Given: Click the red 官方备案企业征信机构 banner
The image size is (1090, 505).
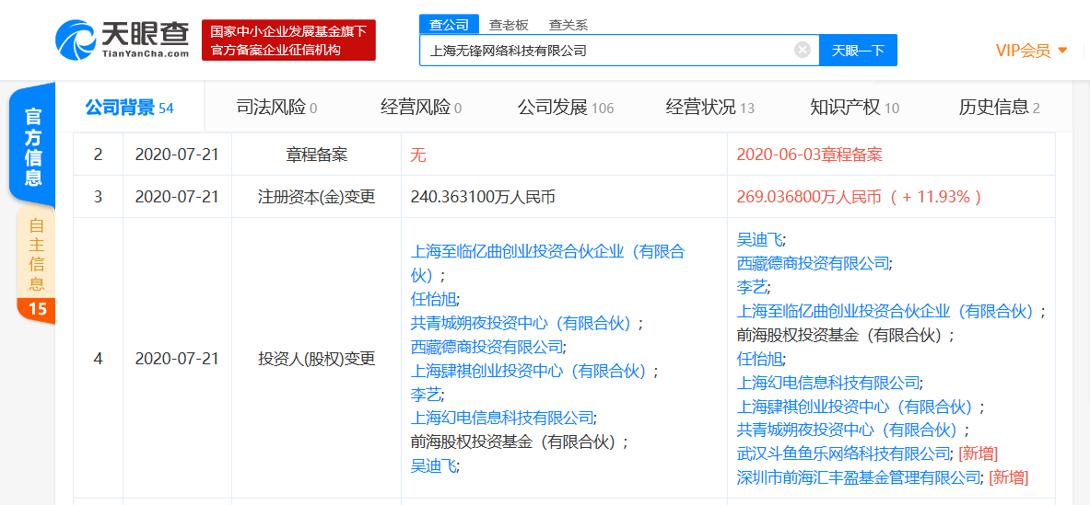Looking at the screenshot, I should pos(289,40).
